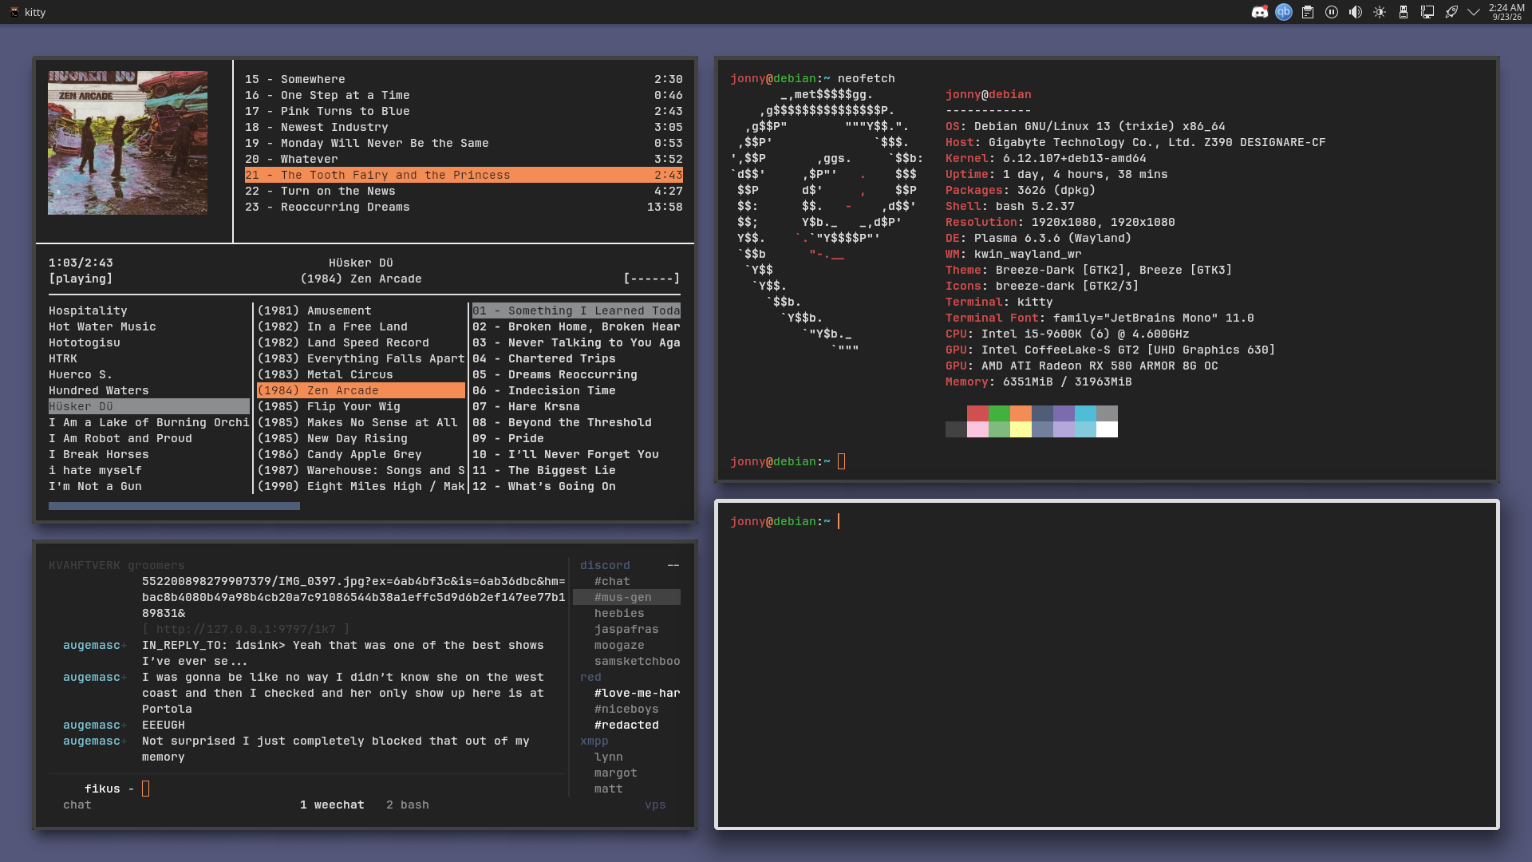Select track 22 Turn on the News
Screen dimensions: 1532x862
click(464, 191)
